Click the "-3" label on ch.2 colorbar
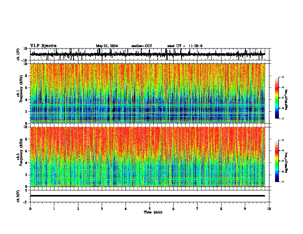Screen dimensions: 303x234 tap(282, 140)
